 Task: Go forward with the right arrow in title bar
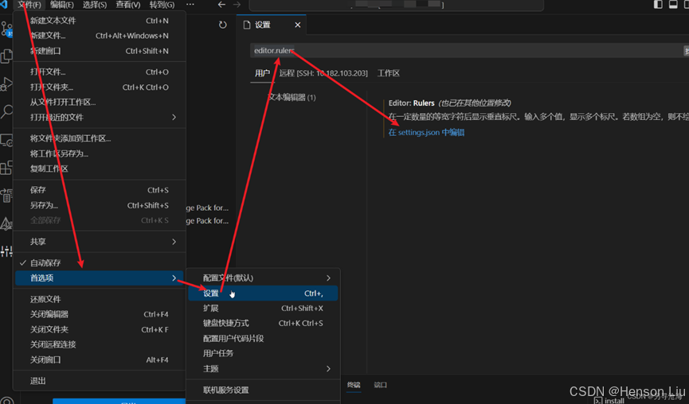(x=237, y=5)
